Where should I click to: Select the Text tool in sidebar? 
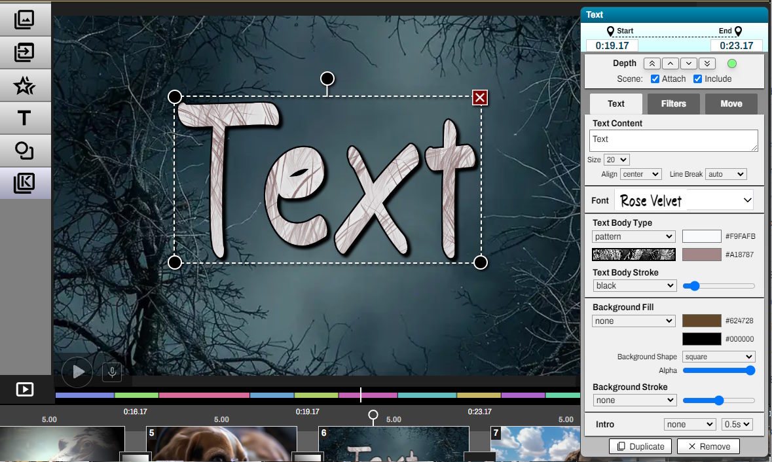tap(24, 118)
